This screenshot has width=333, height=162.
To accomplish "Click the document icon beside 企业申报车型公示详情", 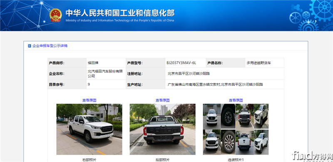I will pyautogui.click(x=30, y=46).
